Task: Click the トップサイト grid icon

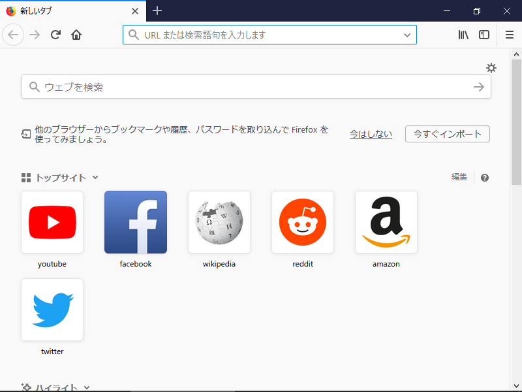Action: click(x=26, y=178)
